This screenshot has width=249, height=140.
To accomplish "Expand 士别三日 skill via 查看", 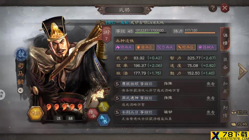I will (x=210, y=112).
